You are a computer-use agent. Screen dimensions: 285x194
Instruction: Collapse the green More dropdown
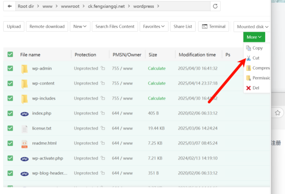254,37
